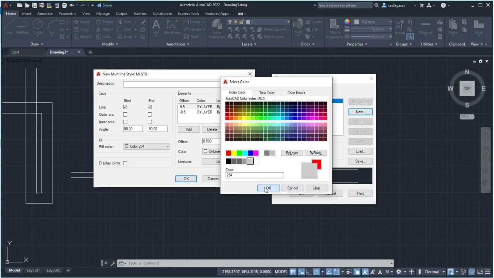
Task: Select the red standard color swatch
Action: tap(228, 153)
